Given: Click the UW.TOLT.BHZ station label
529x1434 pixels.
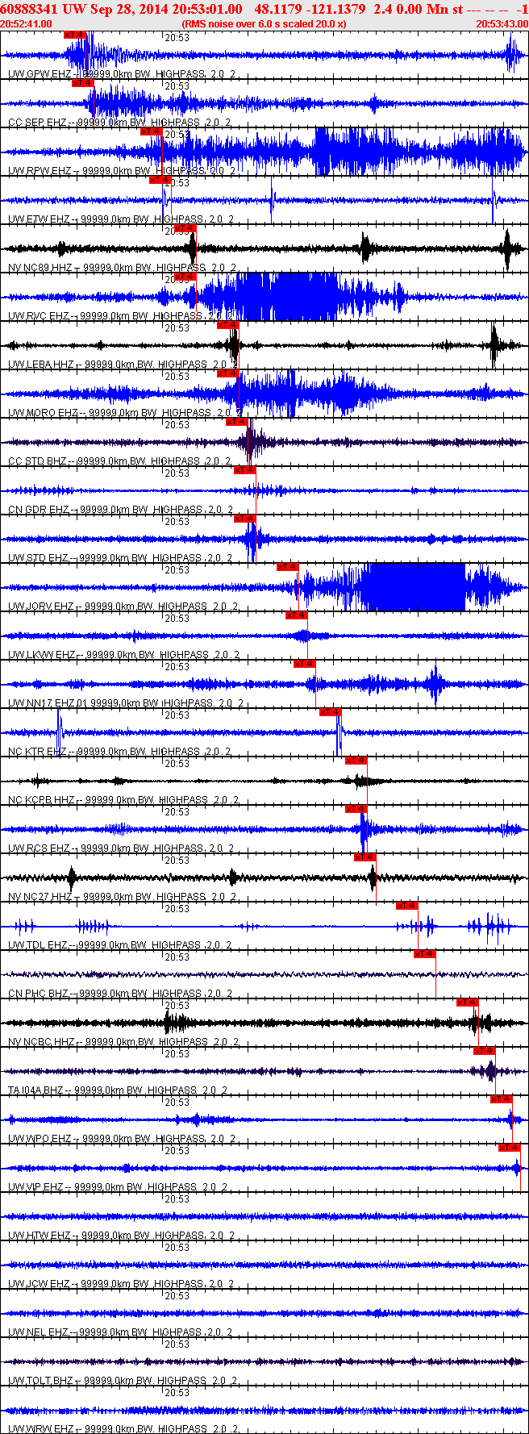Looking at the screenshot, I should [x=40, y=1380].
